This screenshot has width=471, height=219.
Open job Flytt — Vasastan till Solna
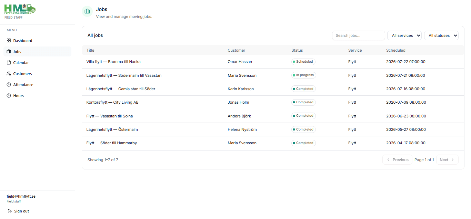click(110, 116)
